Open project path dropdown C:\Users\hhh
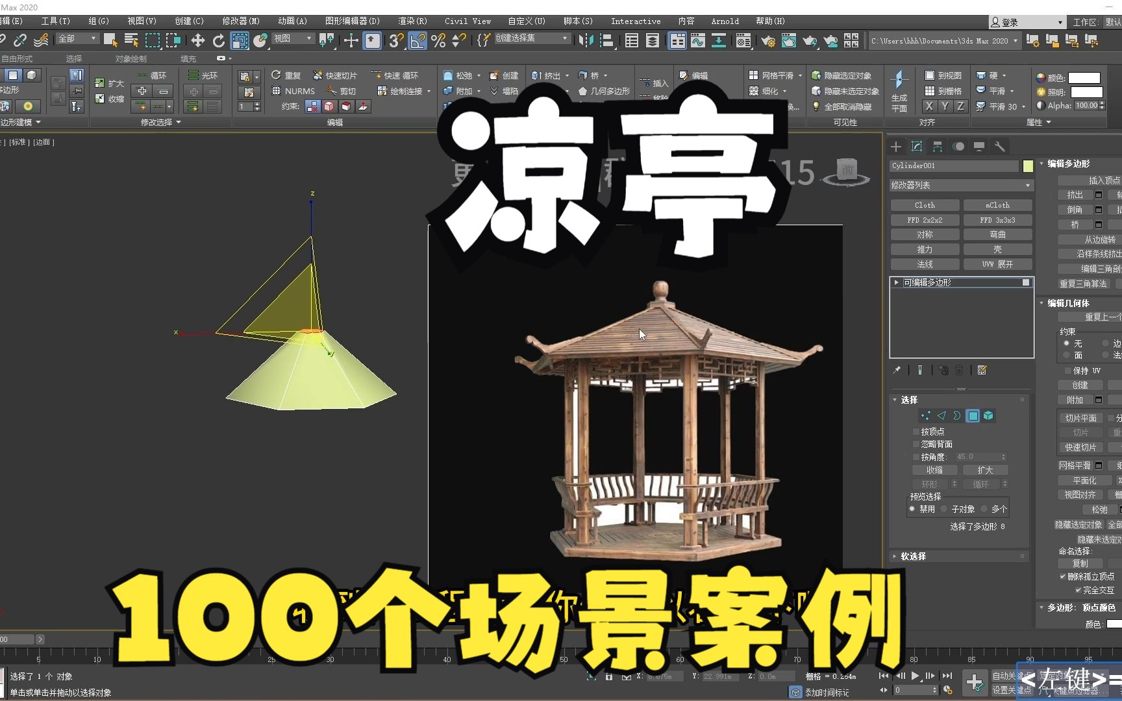Viewport: 1122px width, 701px height. pyautogui.click(x=944, y=41)
